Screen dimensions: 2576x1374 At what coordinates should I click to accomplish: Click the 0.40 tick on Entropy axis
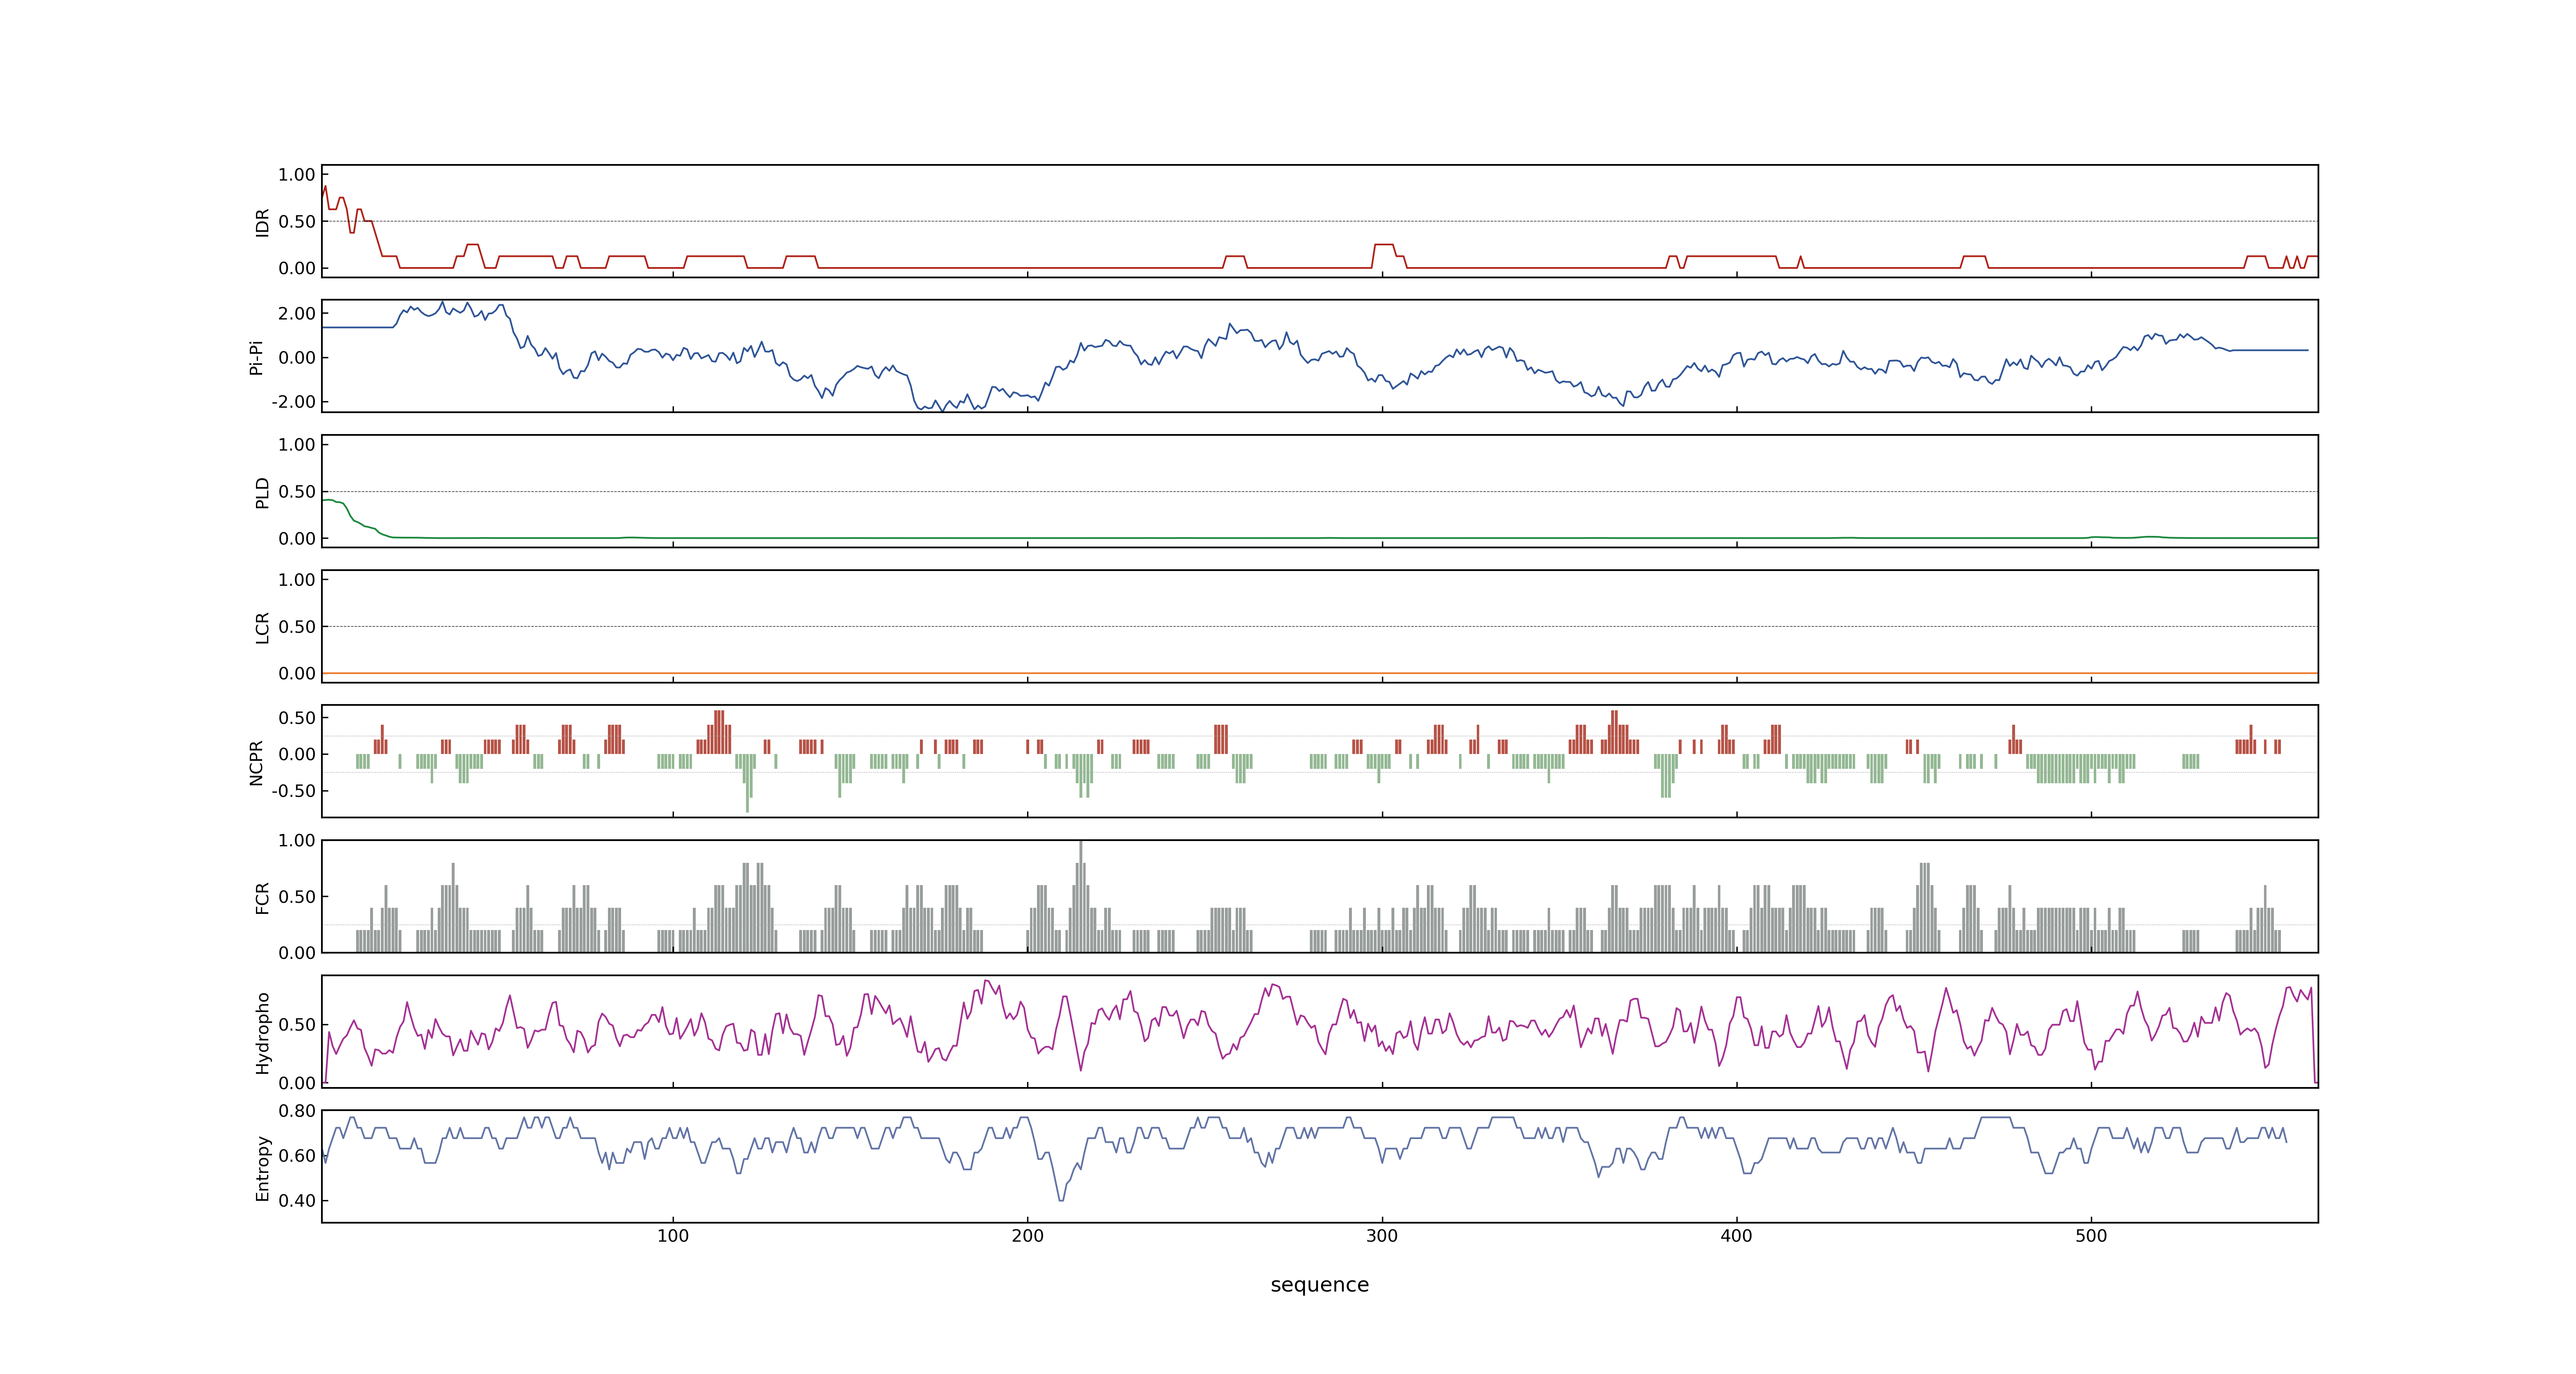tap(297, 1201)
